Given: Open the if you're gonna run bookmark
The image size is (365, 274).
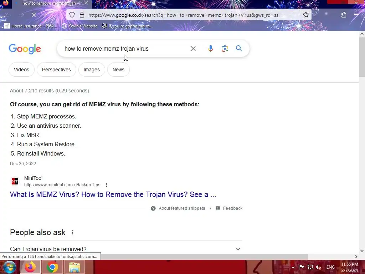Looking at the screenshot, I should pos(127,26).
